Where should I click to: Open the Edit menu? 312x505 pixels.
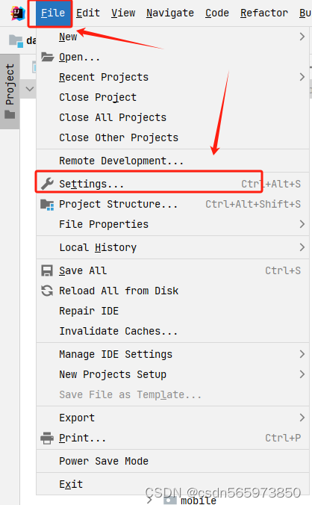tap(88, 13)
